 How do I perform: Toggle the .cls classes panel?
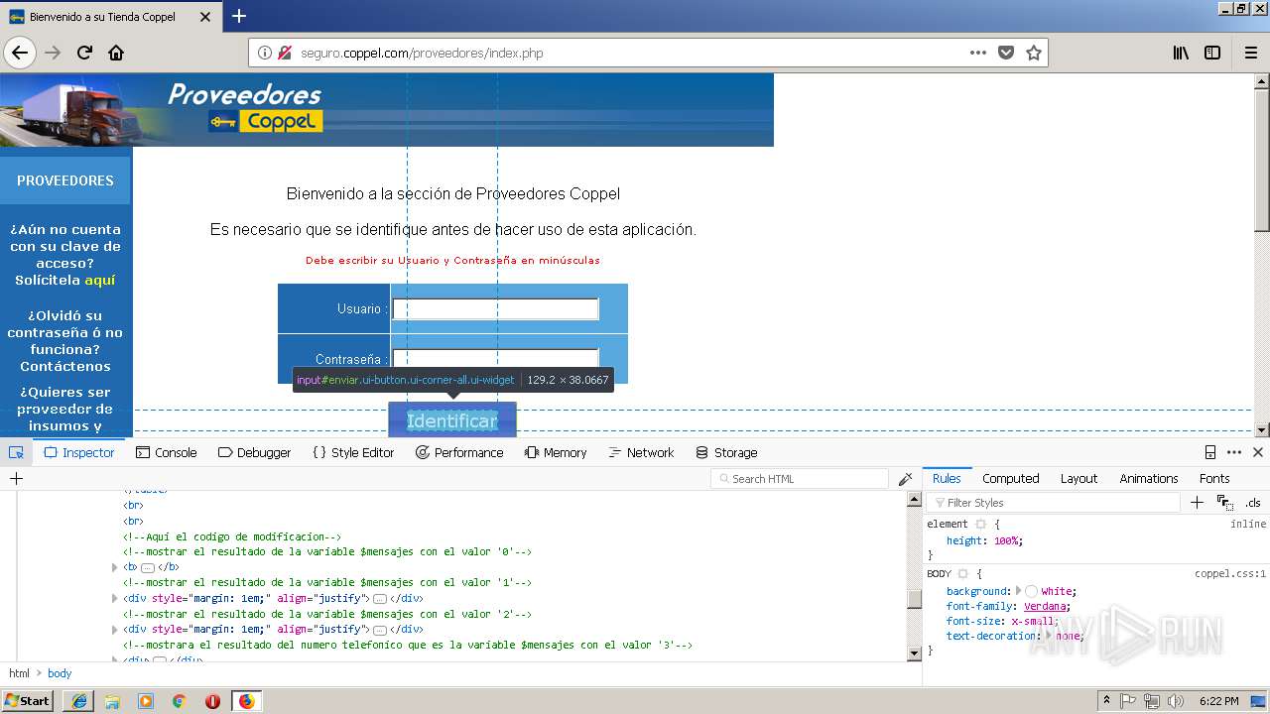pos(1253,503)
